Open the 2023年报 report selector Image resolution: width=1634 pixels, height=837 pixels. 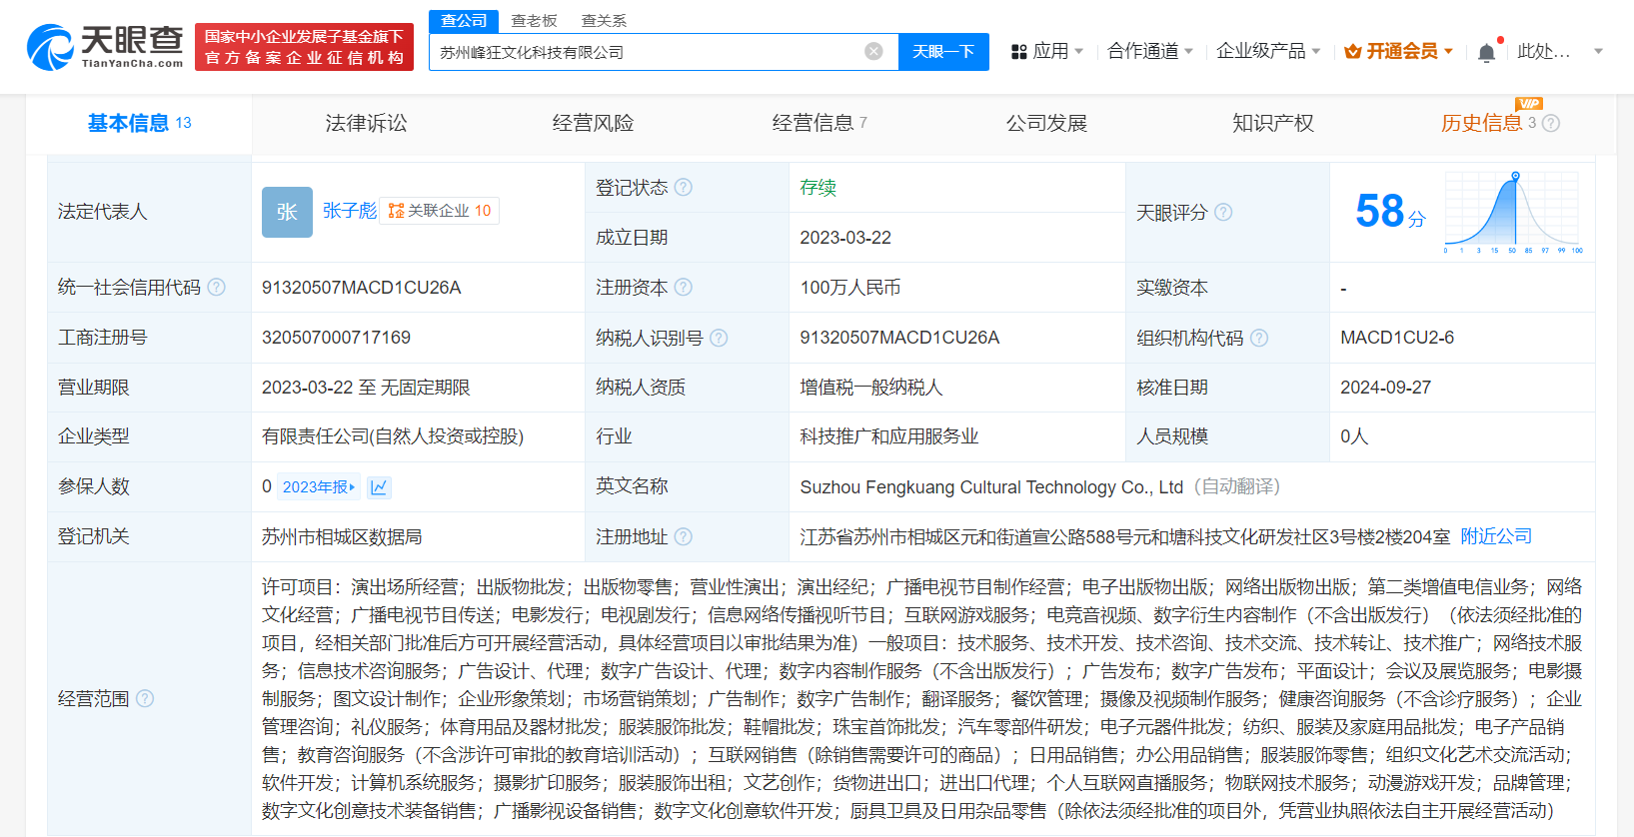(x=319, y=486)
